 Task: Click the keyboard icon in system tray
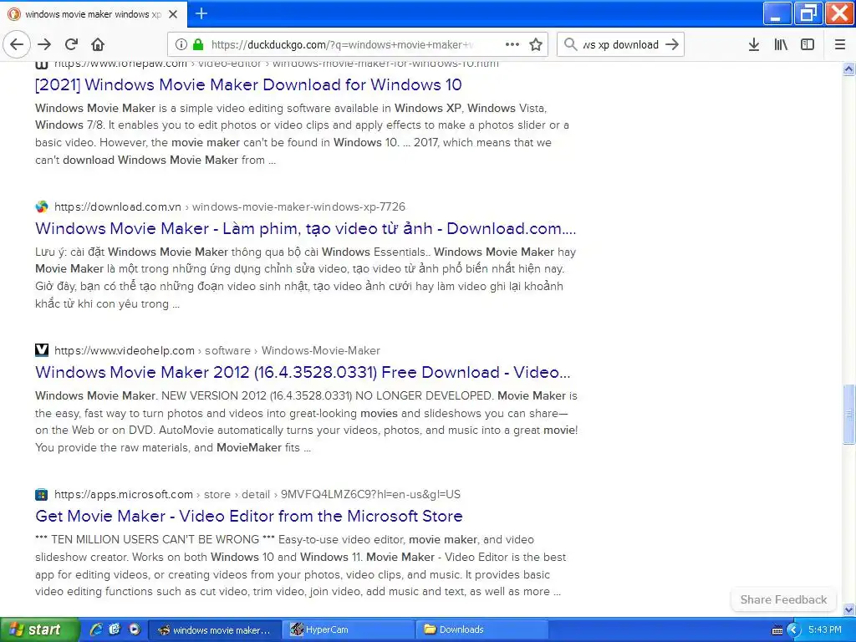coord(777,630)
